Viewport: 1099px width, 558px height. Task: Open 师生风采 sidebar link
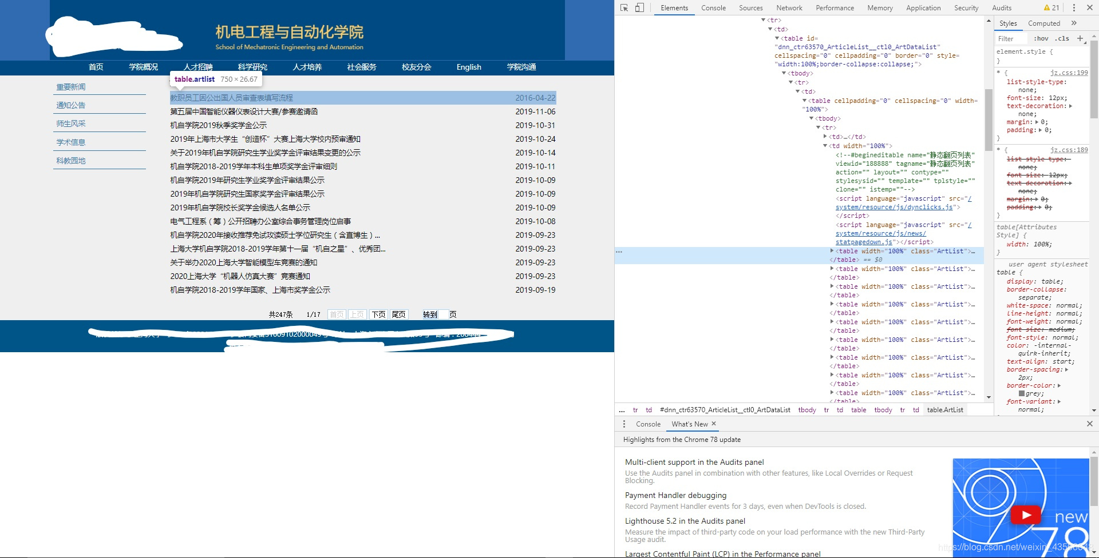(x=71, y=123)
